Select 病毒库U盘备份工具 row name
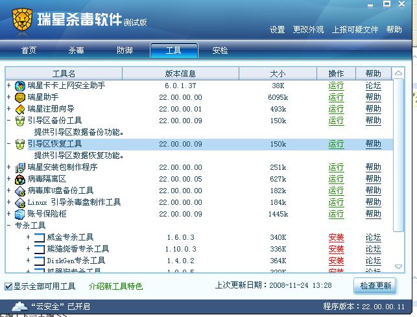 (x=60, y=191)
